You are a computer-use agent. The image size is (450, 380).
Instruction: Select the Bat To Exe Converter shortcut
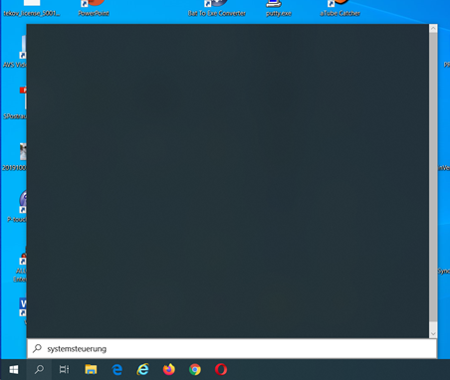217,9
